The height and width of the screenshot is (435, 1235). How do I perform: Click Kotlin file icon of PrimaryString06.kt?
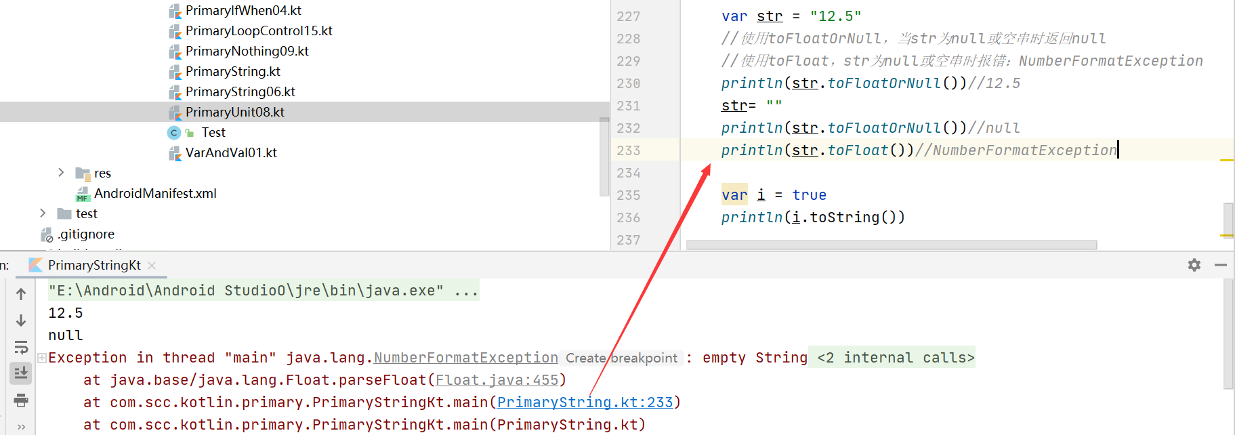[x=175, y=92]
